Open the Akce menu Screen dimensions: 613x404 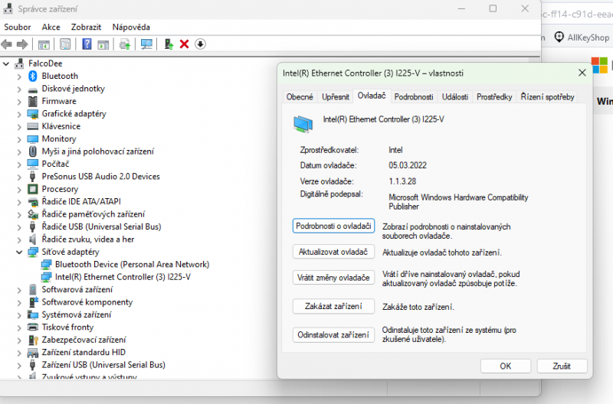click(51, 27)
